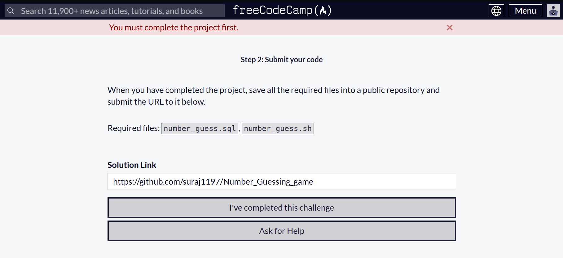Click the magnifying glass search icon
Viewport: 563px width, 258px height.
point(11,10)
